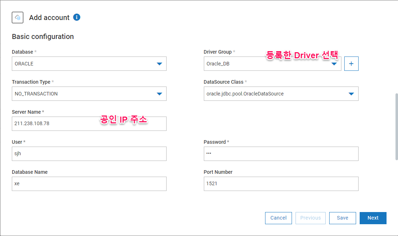
Task: Click the Server Name input field
Action: tap(89, 124)
